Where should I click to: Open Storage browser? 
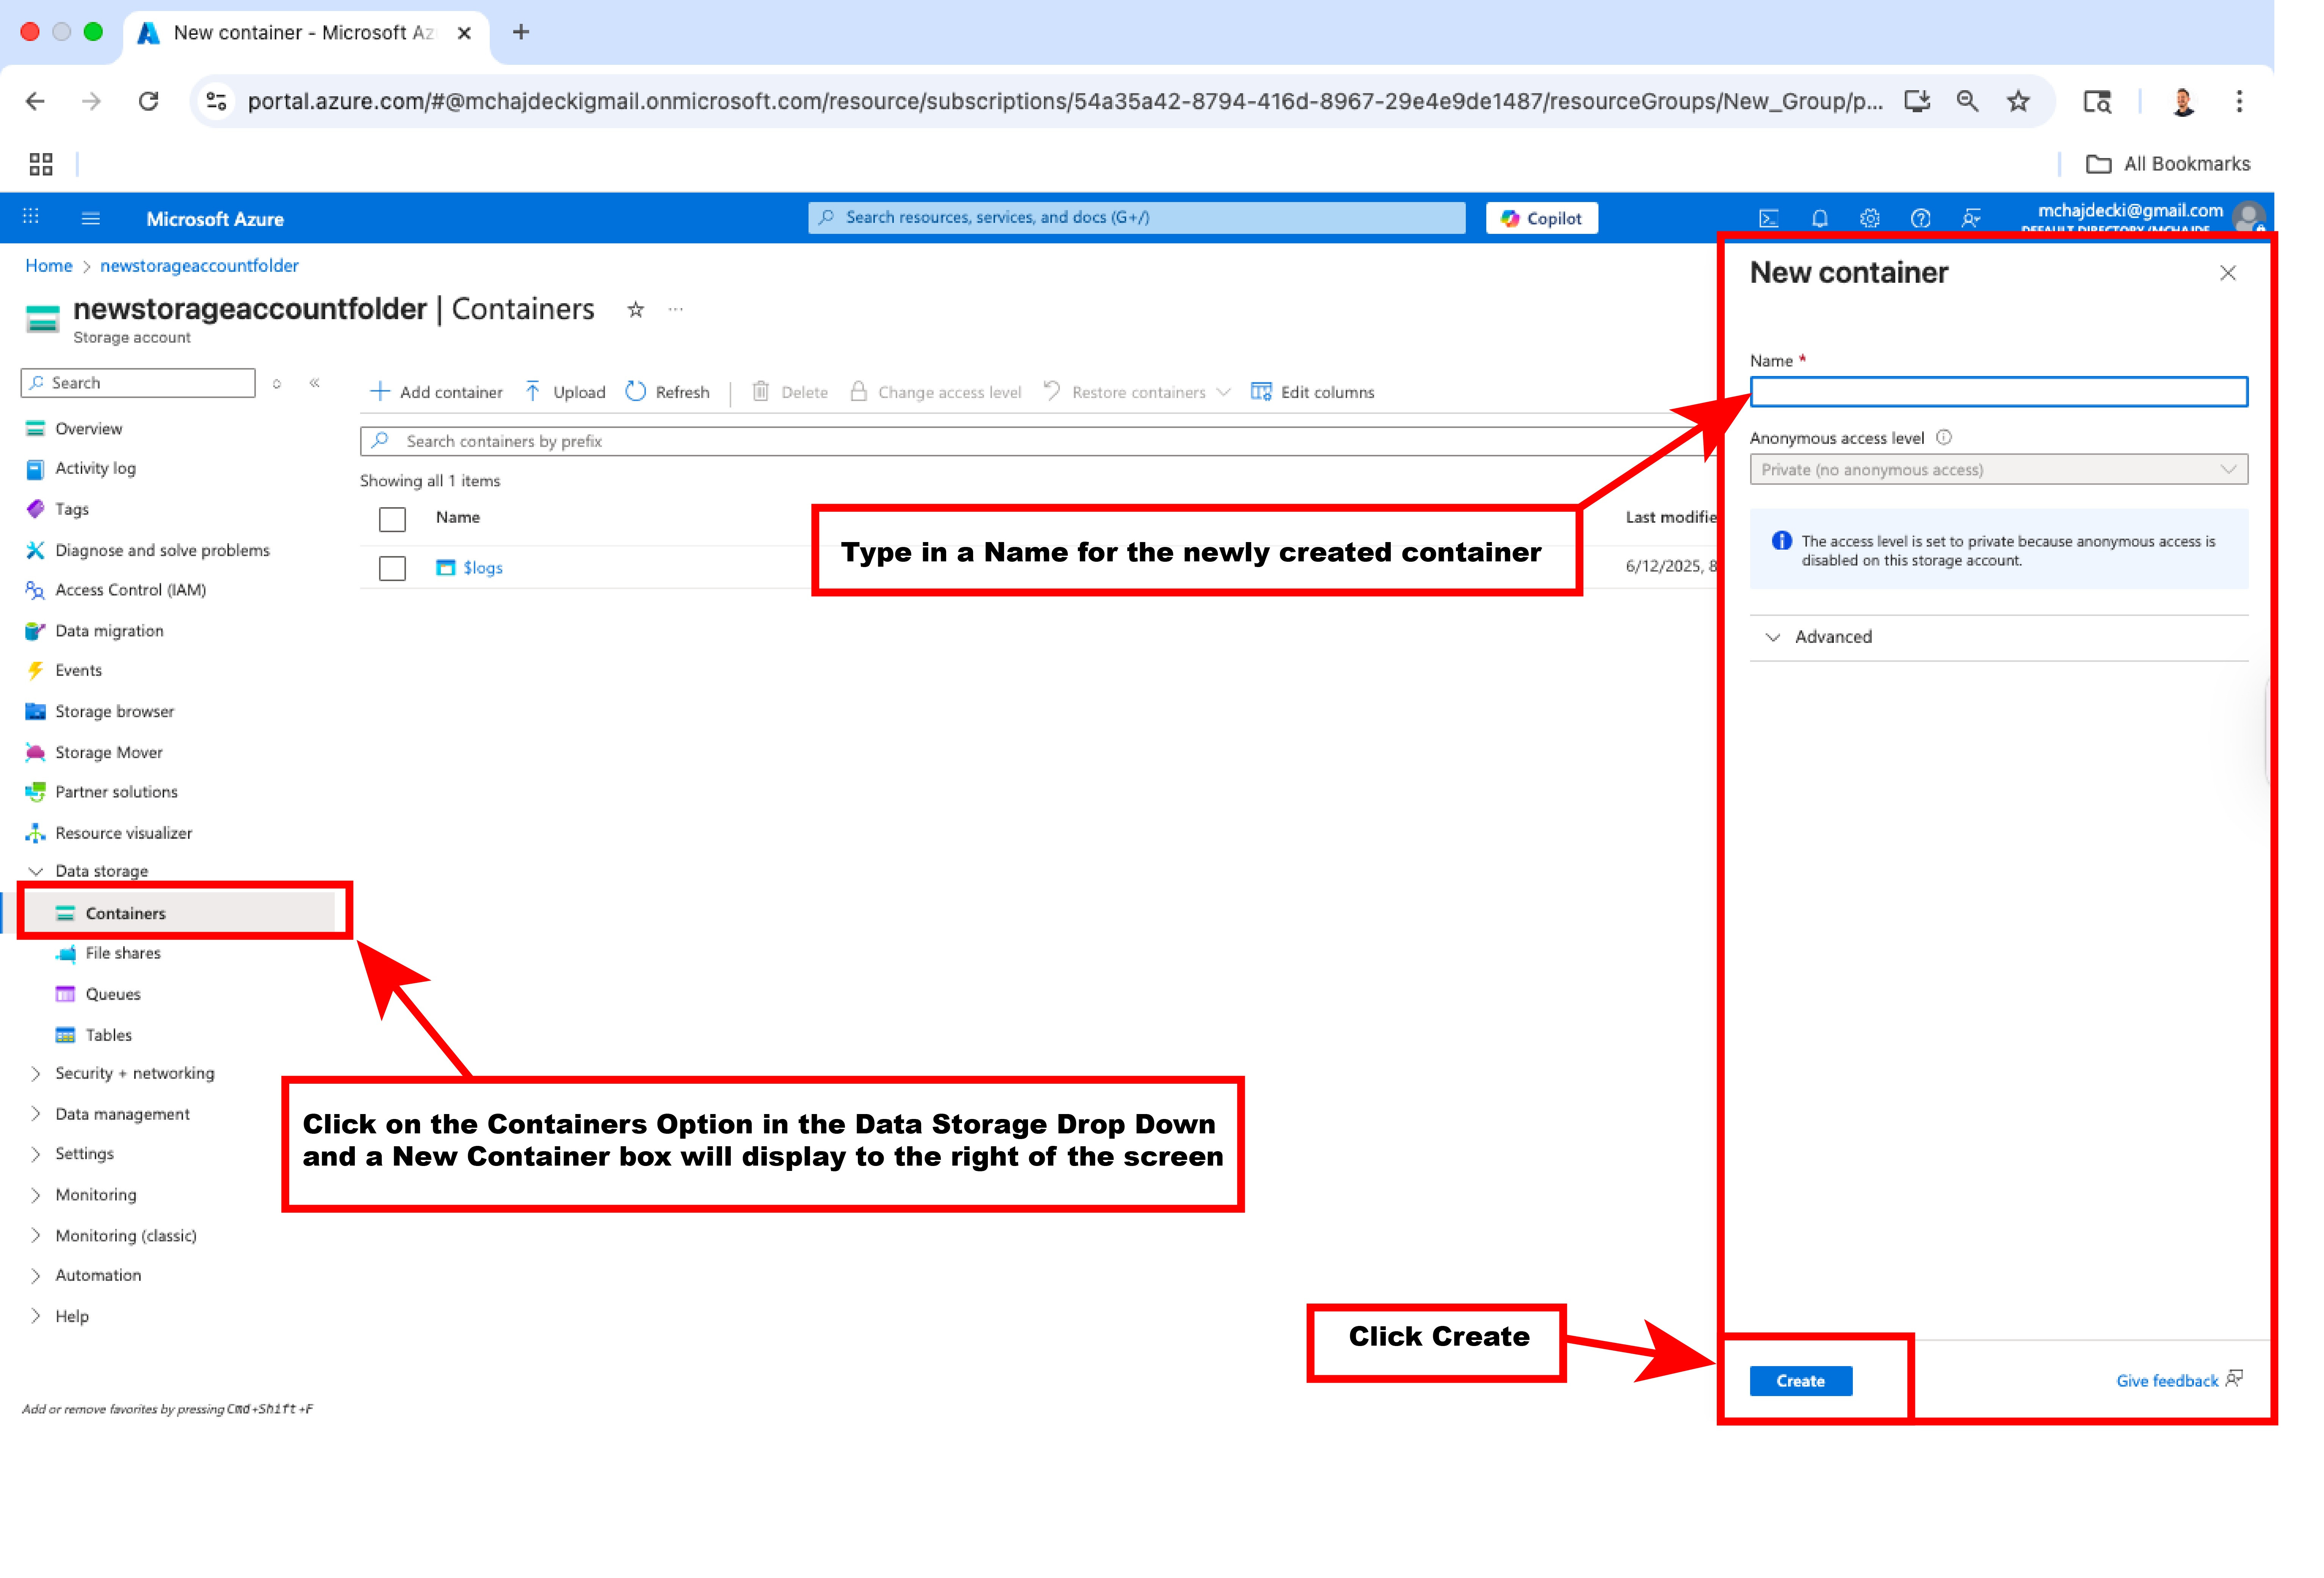pos(114,711)
